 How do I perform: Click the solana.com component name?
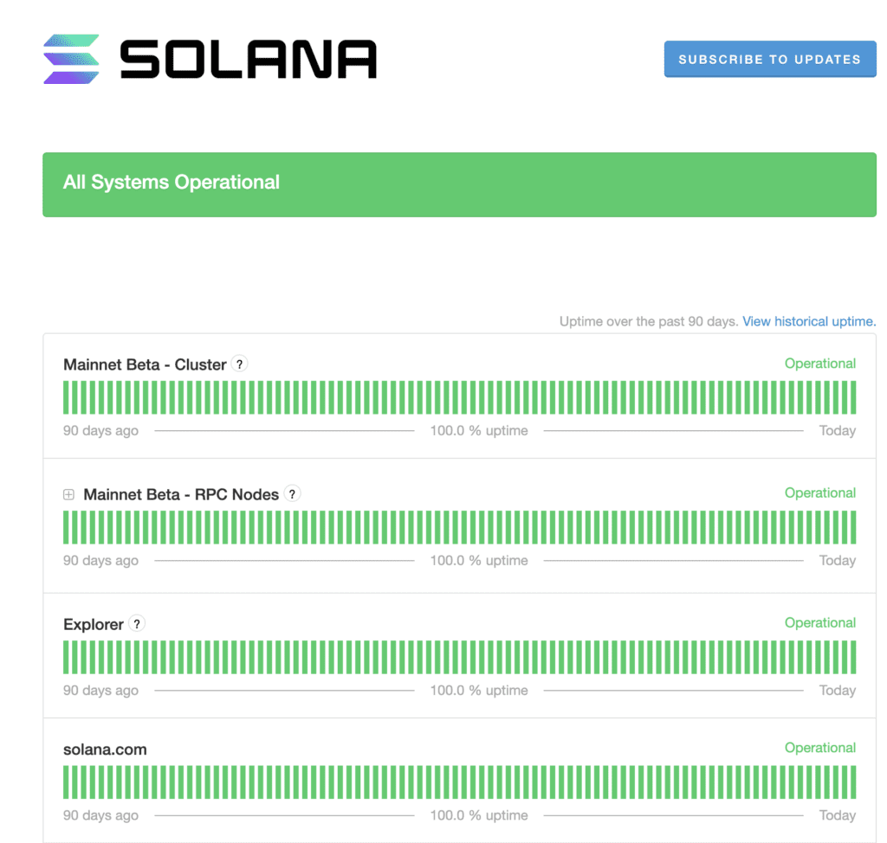click(x=105, y=750)
